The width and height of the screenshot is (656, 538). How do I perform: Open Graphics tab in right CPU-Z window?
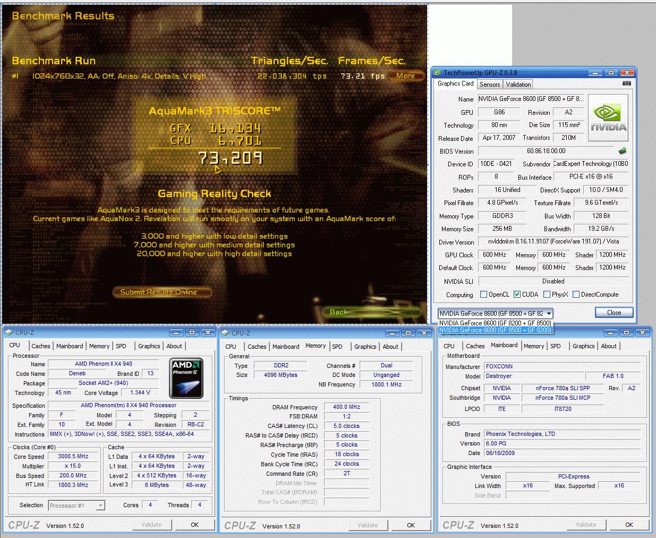pos(584,346)
